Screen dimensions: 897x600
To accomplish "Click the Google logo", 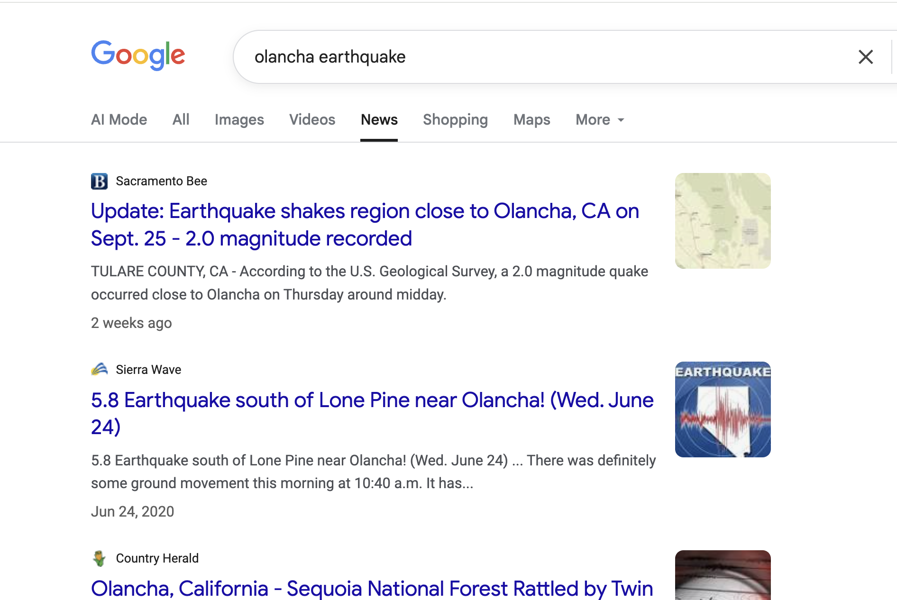I will click(138, 55).
